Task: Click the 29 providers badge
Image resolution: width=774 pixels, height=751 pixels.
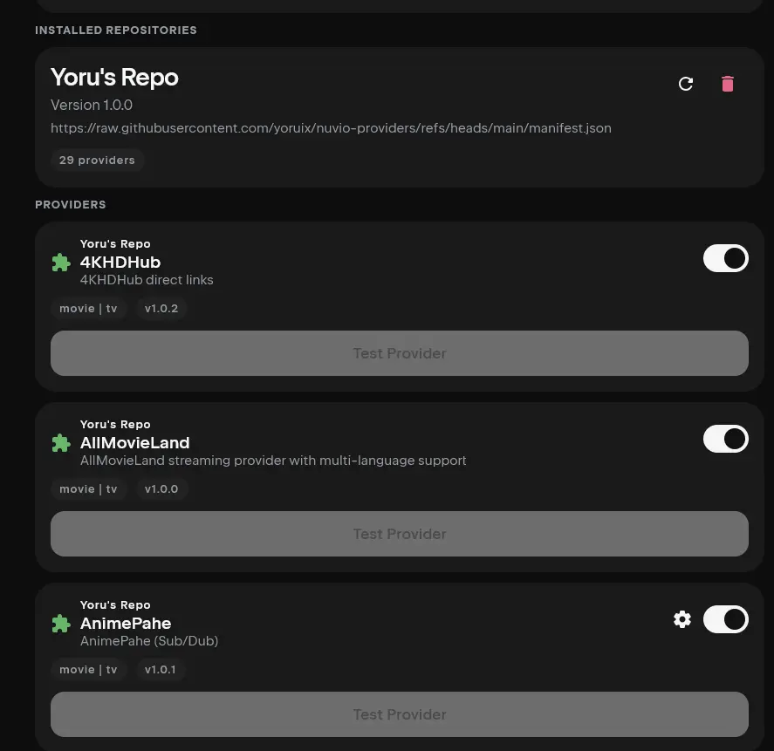Action: point(97,160)
